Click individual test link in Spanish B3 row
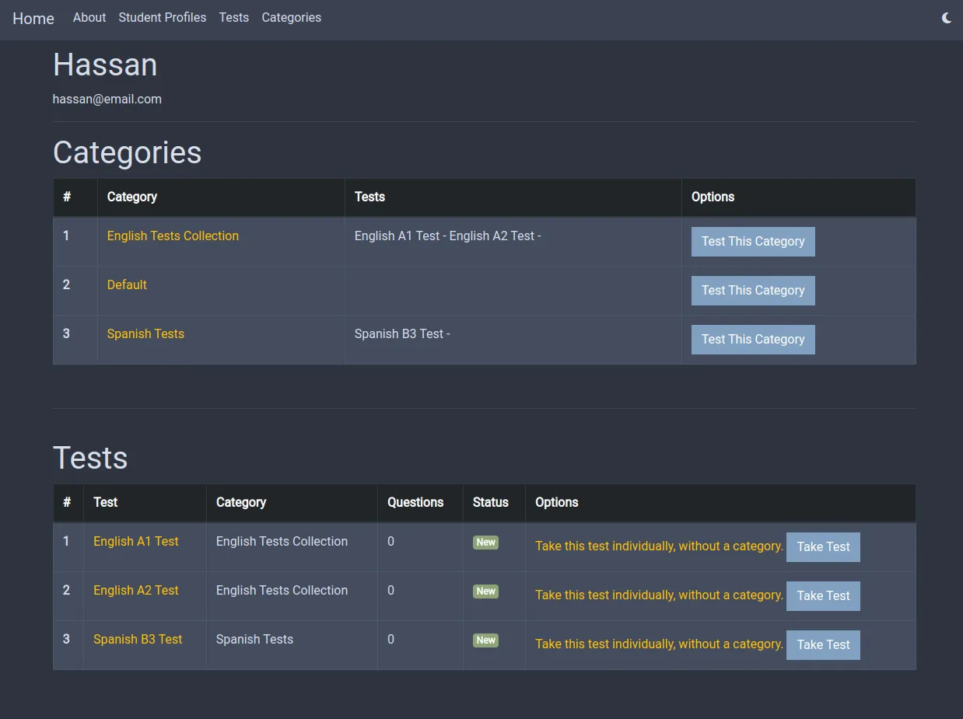 point(659,644)
